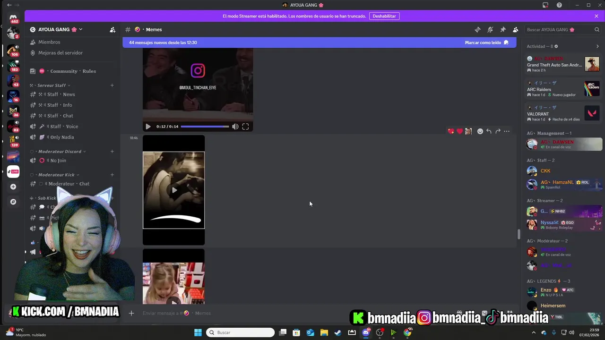
Task: Open the attachment plus button in message box
Action: pyautogui.click(x=131, y=313)
